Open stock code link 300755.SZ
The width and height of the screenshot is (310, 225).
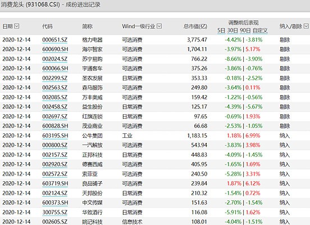[55, 212]
